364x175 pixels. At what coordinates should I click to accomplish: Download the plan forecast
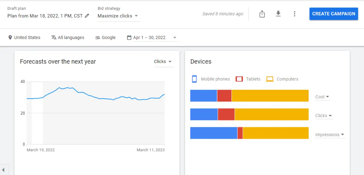pyautogui.click(x=278, y=14)
